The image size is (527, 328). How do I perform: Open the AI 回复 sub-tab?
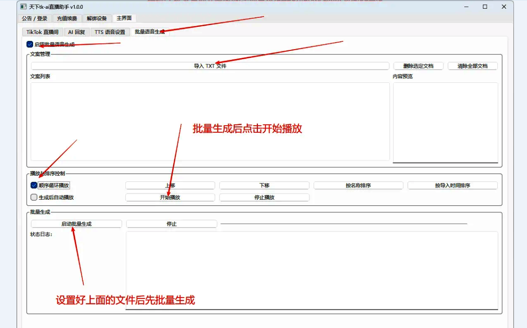tap(77, 32)
